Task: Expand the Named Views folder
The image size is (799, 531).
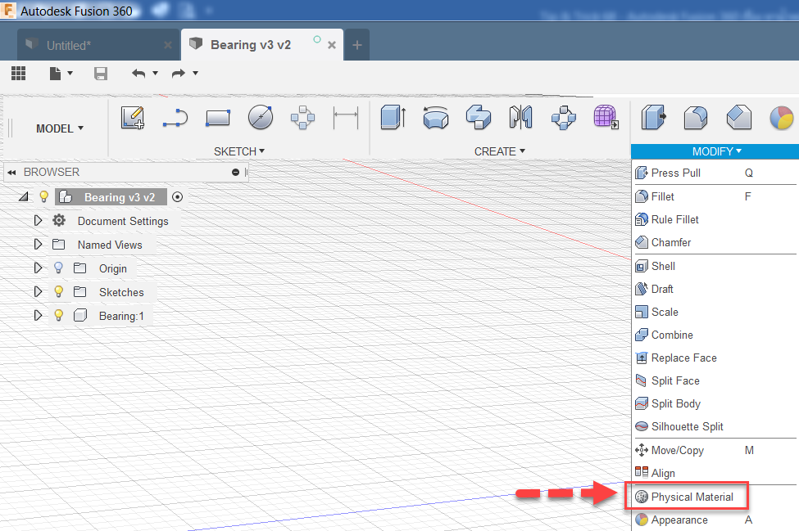Action: coord(37,244)
